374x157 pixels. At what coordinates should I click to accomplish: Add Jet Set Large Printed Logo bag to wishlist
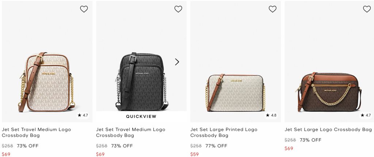272,9
